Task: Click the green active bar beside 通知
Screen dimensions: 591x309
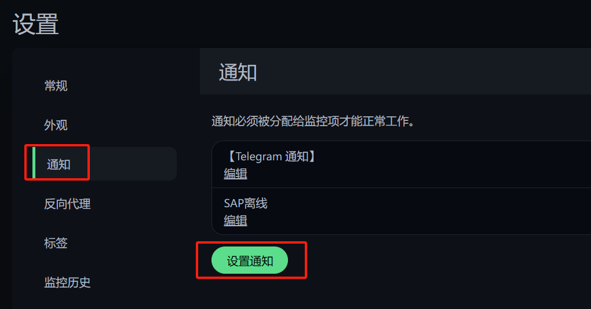Action: 34,163
